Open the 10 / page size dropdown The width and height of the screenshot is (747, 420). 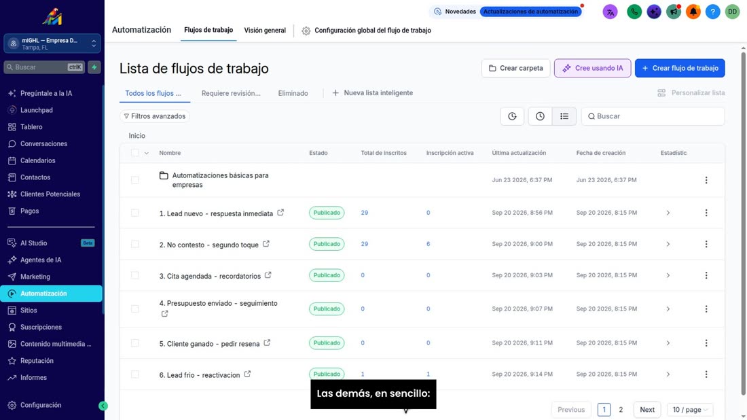point(689,410)
